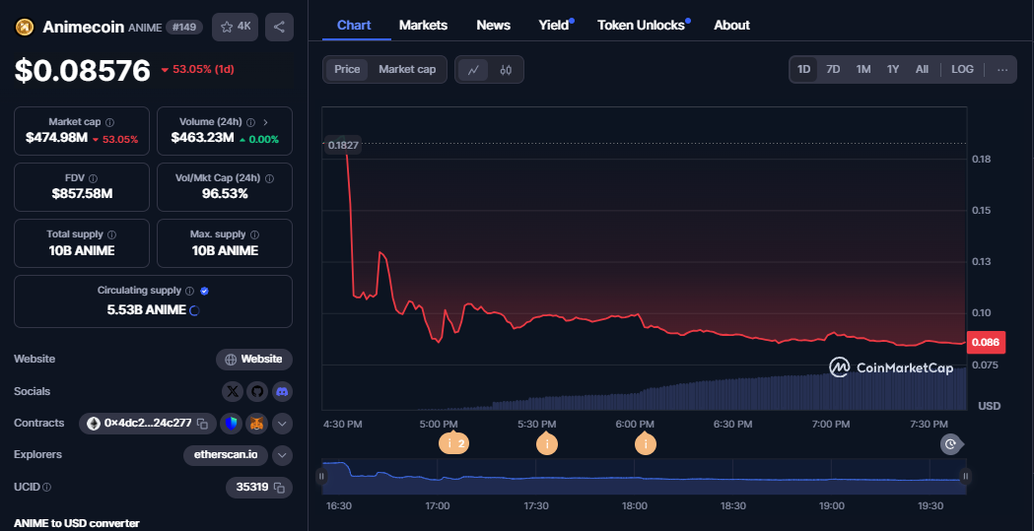The height and width of the screenshot is (531, 1034).
Task: Copy the UCID 35319 value
Action: pyautogui.click(x=280, y=487)
